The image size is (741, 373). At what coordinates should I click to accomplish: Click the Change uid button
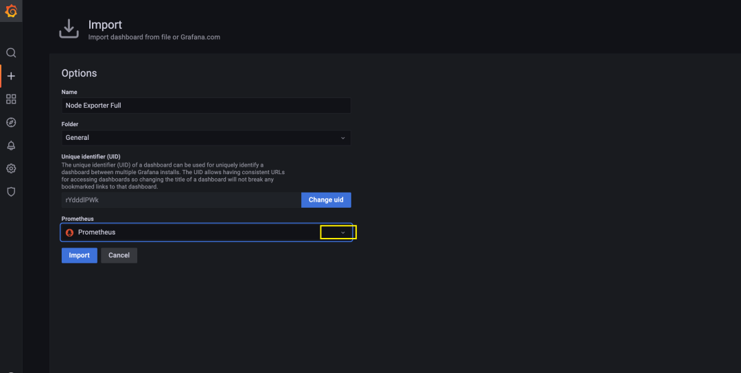click(326, 200)
